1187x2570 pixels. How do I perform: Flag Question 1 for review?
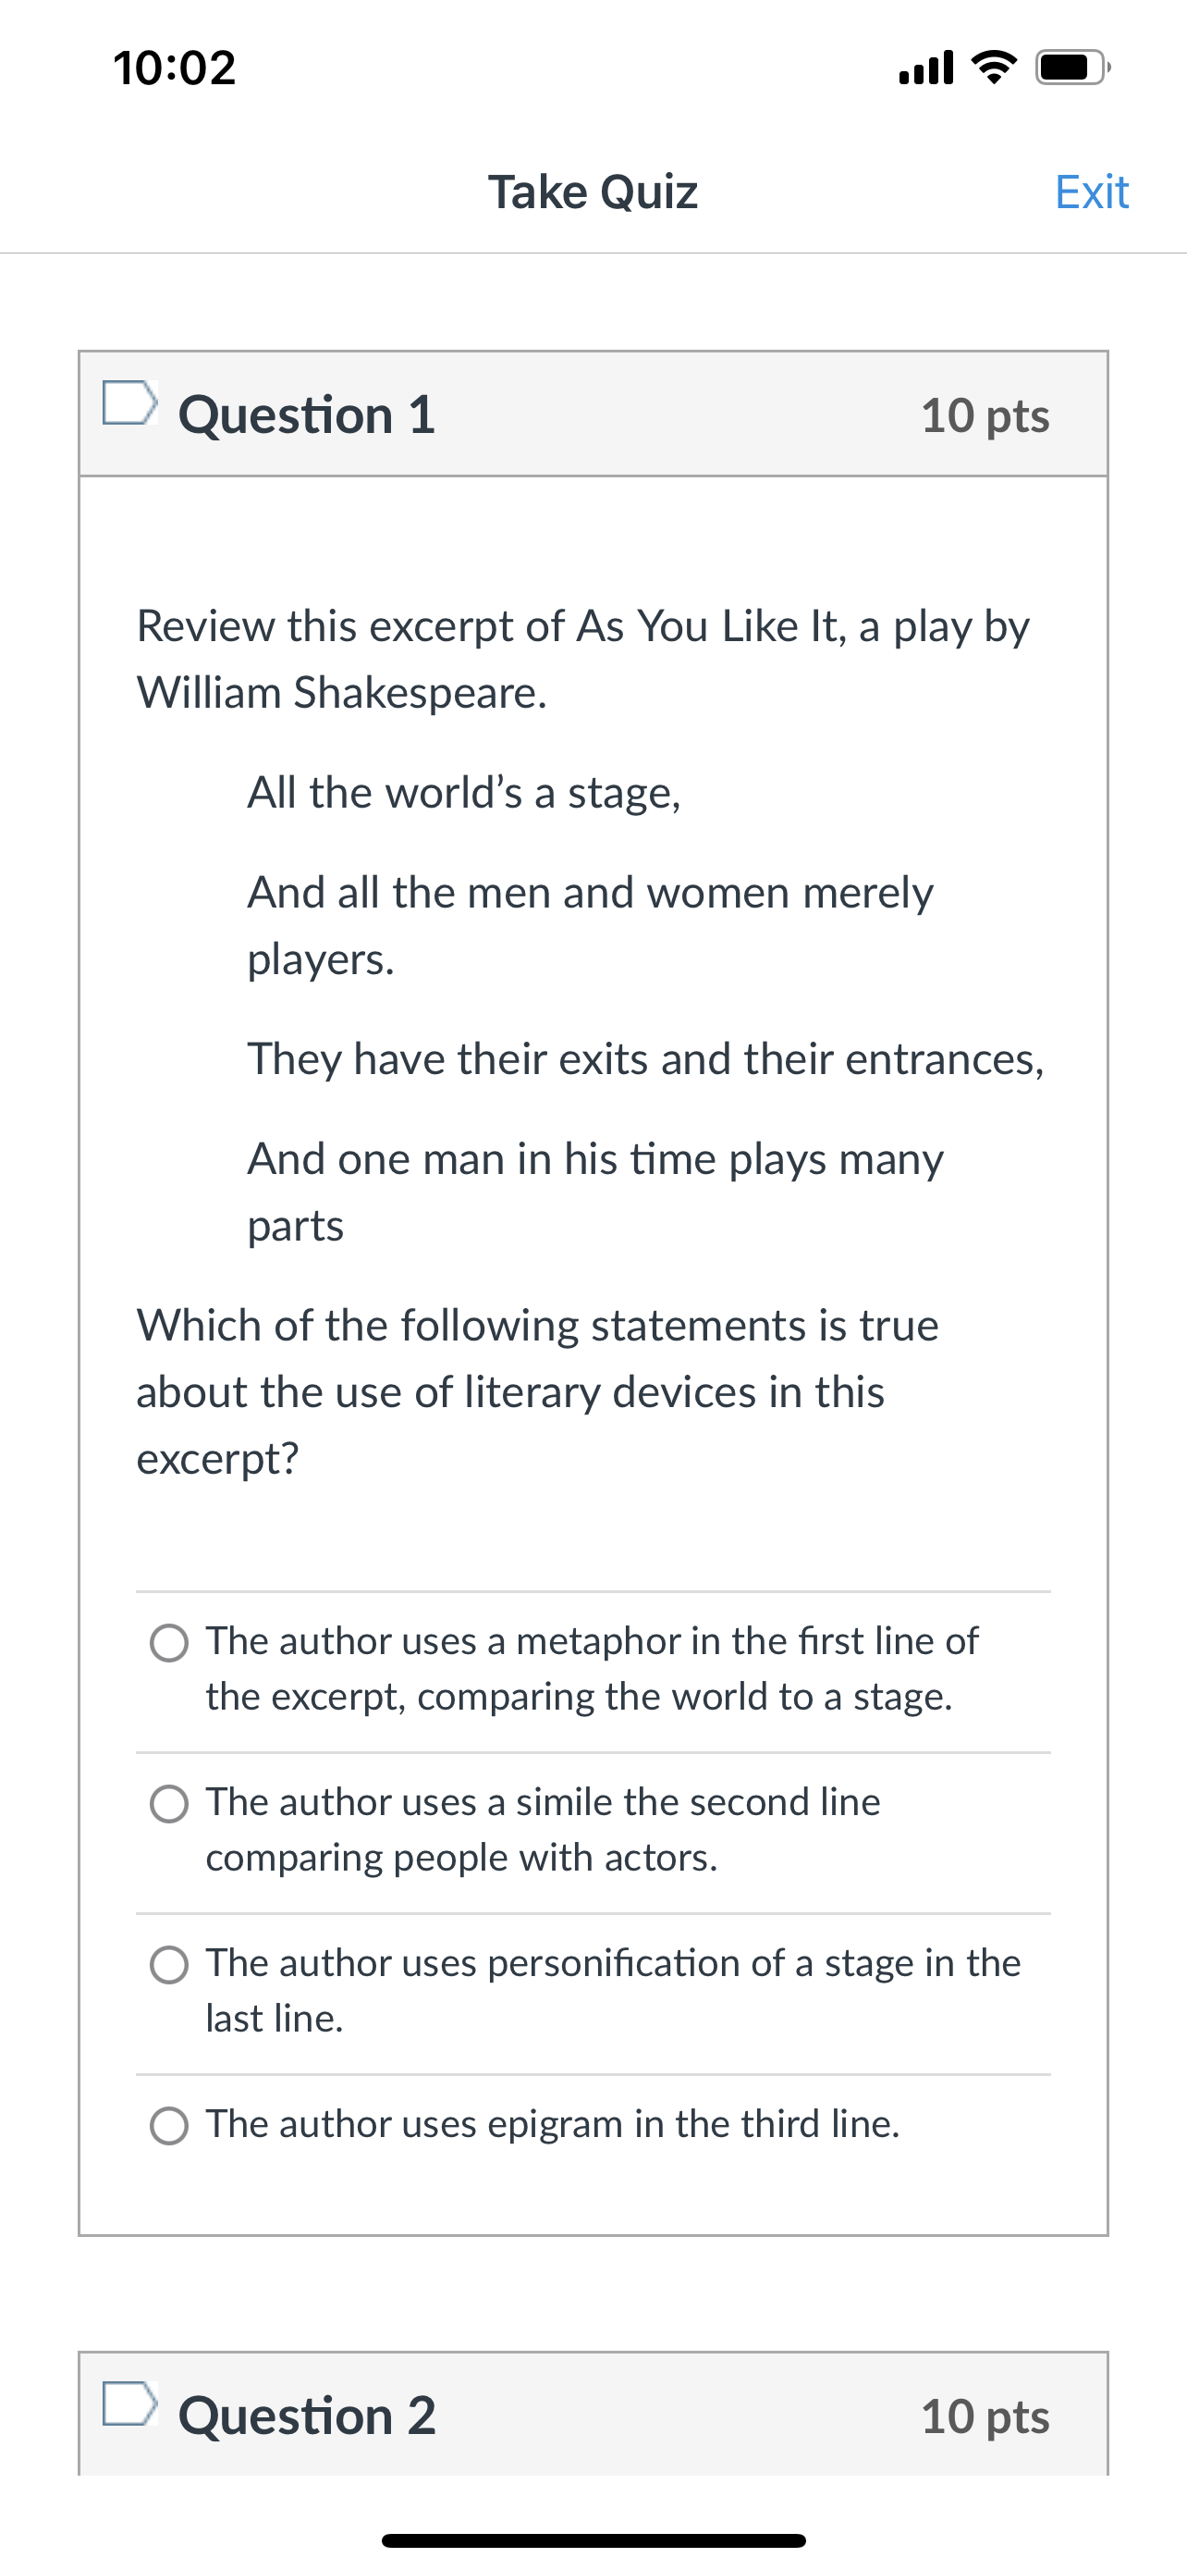point(129,403)
